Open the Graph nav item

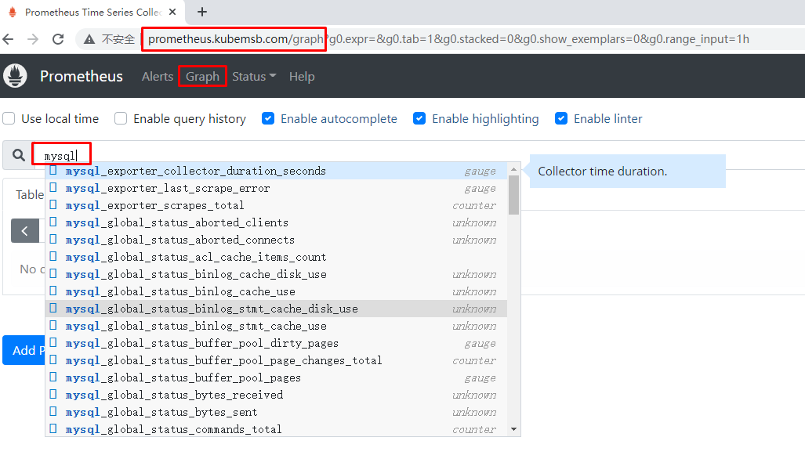[x=202, y=77]
